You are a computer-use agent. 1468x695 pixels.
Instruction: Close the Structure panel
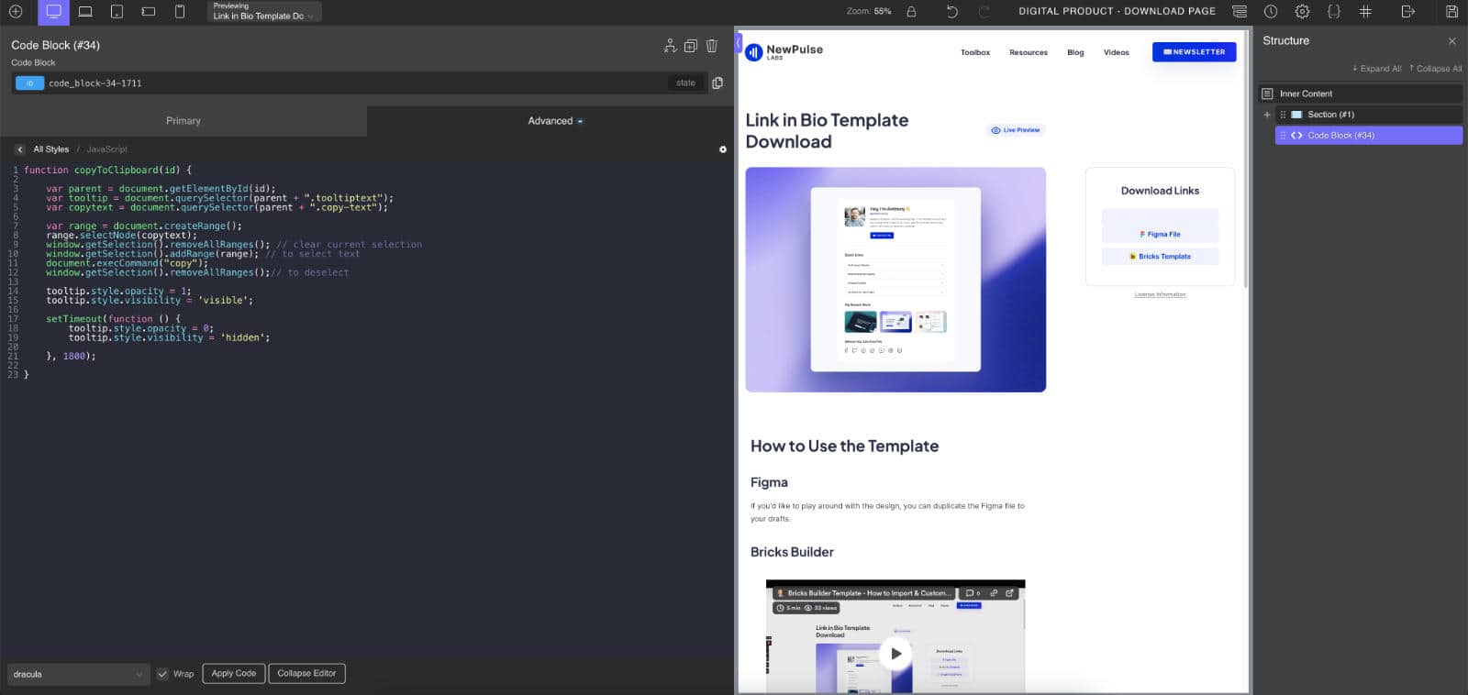pyautogui.click(x=1451, y=41)
